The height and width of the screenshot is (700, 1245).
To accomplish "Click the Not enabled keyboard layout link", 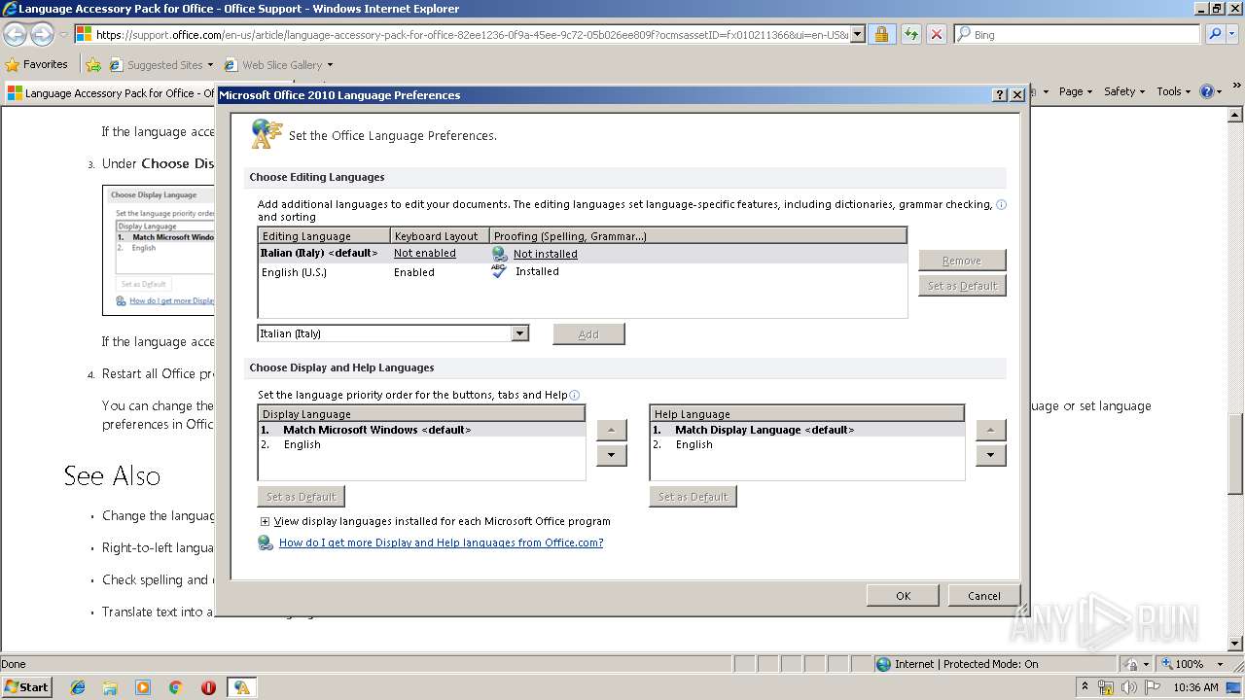I will point(424,253).
